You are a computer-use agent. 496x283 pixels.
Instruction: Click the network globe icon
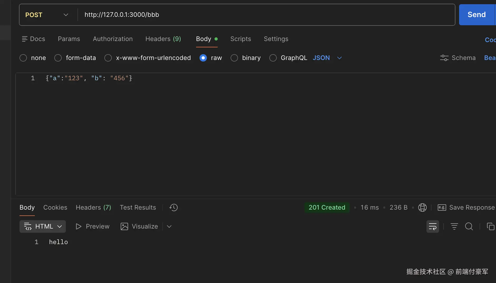(422, 208)
